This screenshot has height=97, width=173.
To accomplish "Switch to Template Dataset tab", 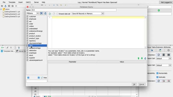I will click(8, 51).
